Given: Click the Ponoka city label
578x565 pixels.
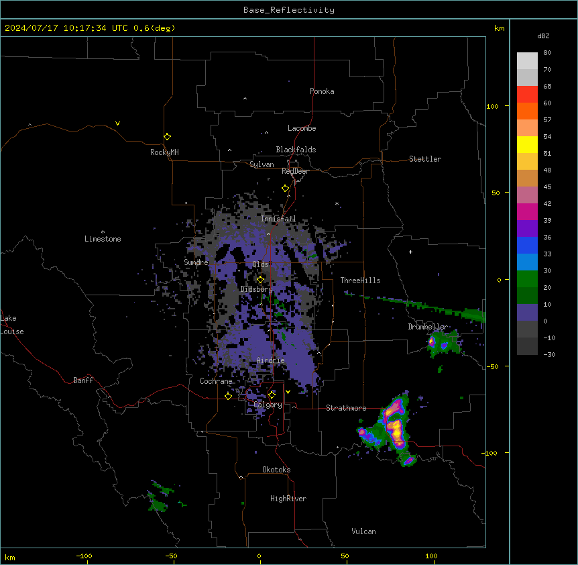Looking at the screenshot, I should 322,91.
